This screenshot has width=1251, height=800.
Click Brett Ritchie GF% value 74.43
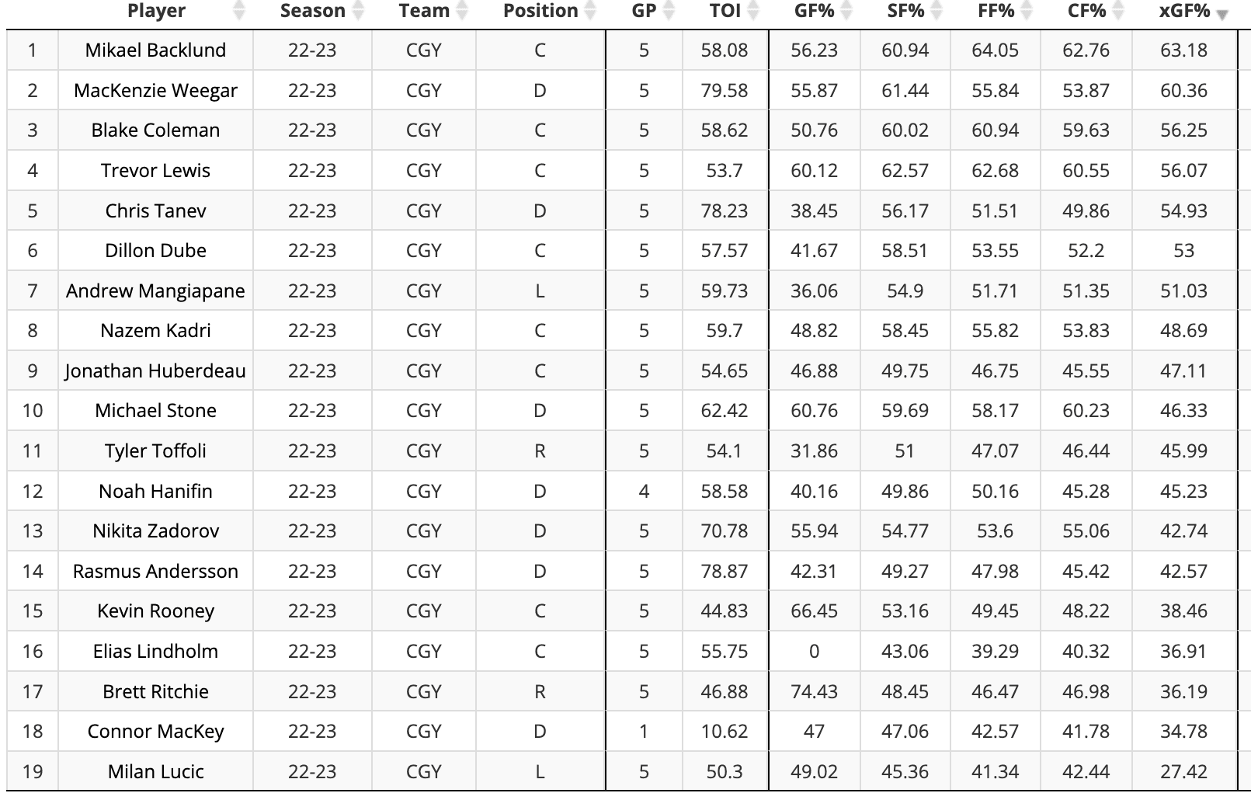[814, 692]
